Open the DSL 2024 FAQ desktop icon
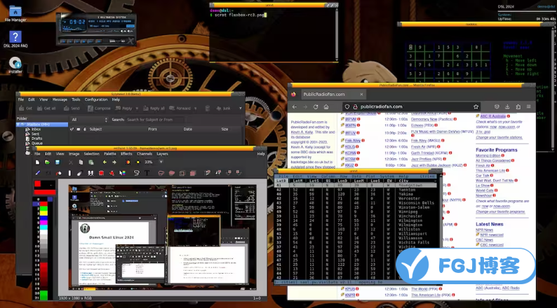 [x=15, y=37]
